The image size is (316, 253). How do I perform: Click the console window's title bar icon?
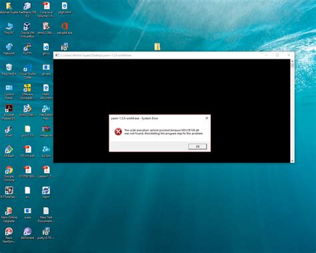point(57,55)
